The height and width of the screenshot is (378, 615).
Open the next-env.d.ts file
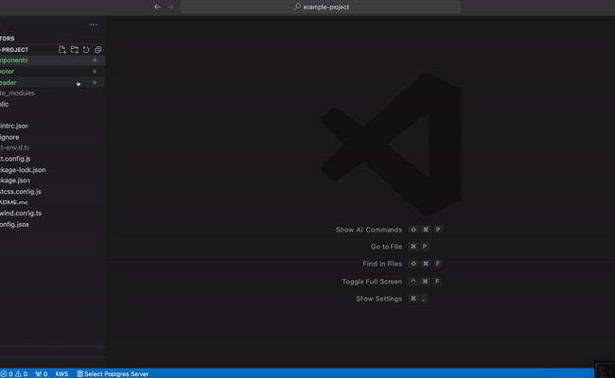tap(53, 147)
